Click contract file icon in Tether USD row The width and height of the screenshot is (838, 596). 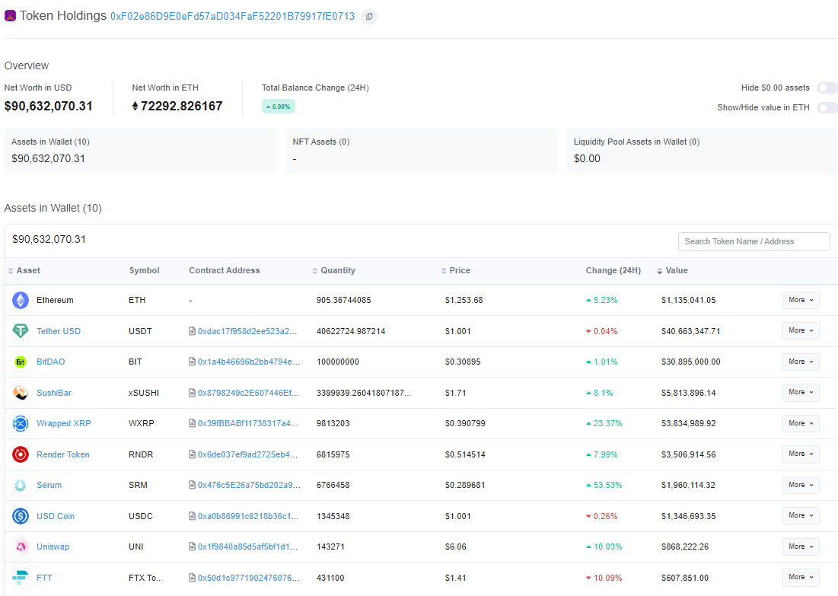point(192,331)
